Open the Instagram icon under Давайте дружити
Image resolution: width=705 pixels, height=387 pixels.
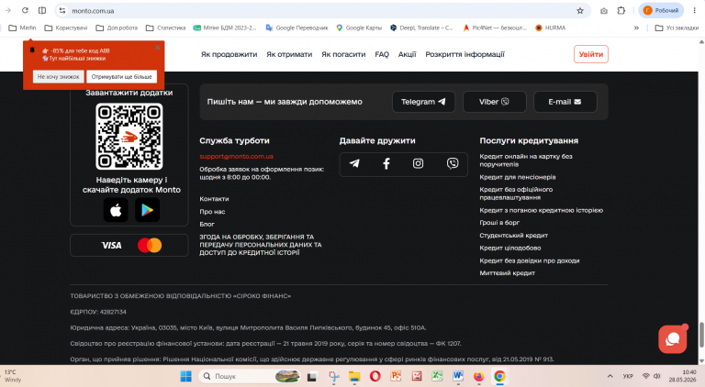tap(419, 163)
